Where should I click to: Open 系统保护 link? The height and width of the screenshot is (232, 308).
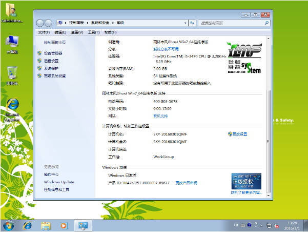point(51,68)
